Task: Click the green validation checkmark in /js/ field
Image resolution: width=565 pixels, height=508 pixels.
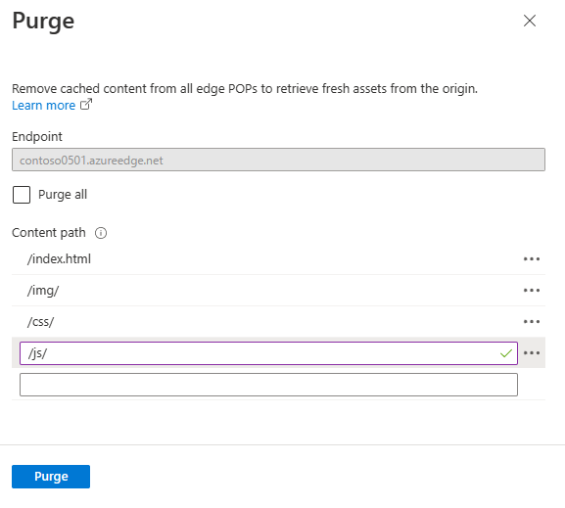Action: tap(506, 353)
